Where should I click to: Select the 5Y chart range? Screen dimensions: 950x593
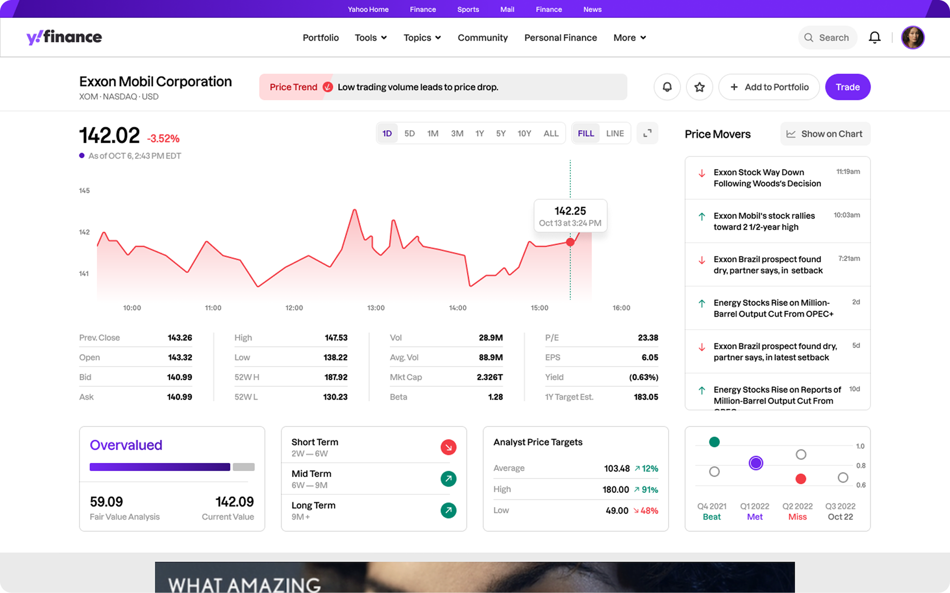pyautogui.click(x=501, y=133)
